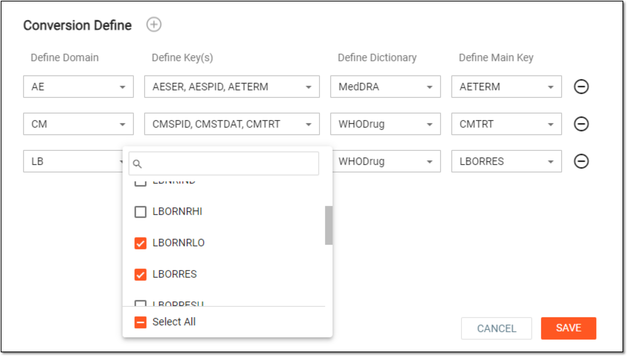This screenshot has height=356, width=627.
Task: Open the AE domain dropdown
Action: pos(78,87)
